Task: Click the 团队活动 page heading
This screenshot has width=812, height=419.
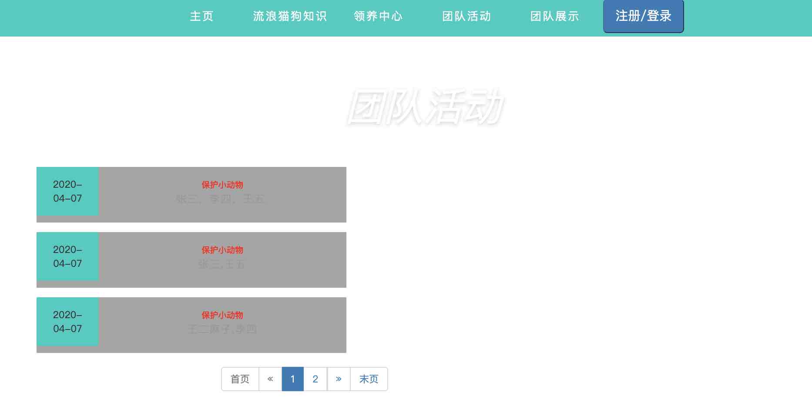Action: tap(424, 106)
